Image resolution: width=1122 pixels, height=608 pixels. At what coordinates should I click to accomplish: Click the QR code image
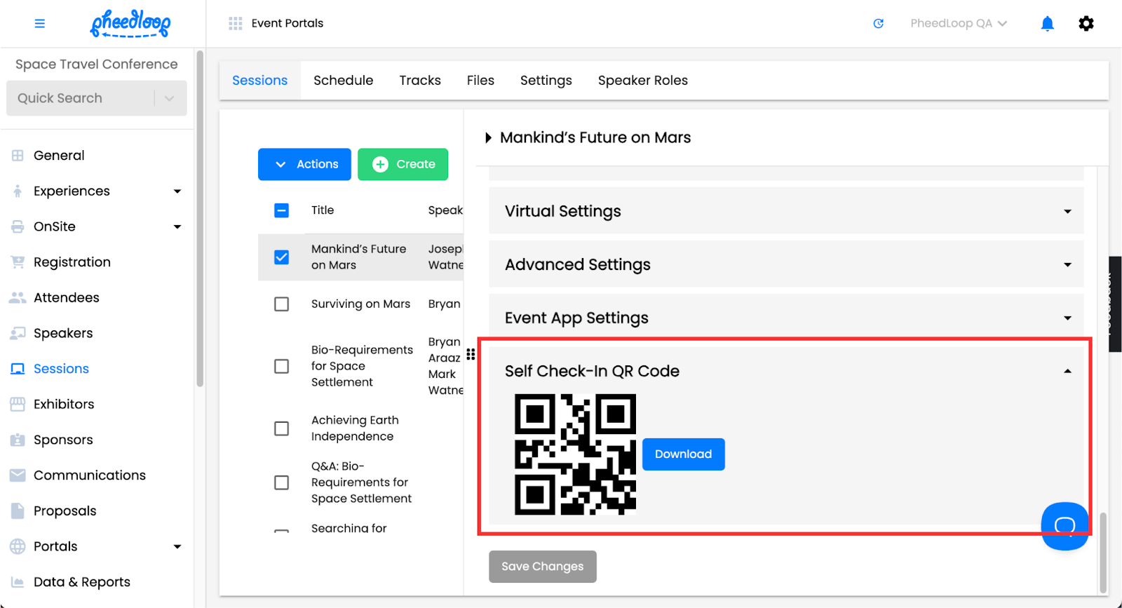[x=575, y=454]
